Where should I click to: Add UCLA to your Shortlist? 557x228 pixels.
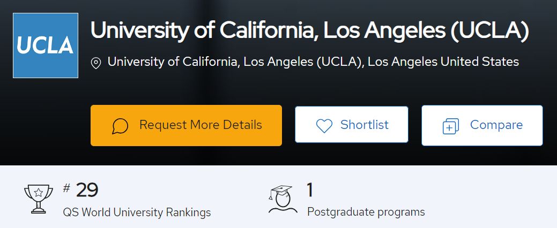pos(351,125)
